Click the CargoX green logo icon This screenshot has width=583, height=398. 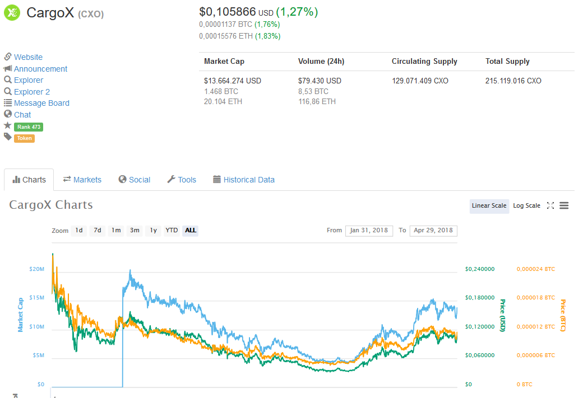12,13
